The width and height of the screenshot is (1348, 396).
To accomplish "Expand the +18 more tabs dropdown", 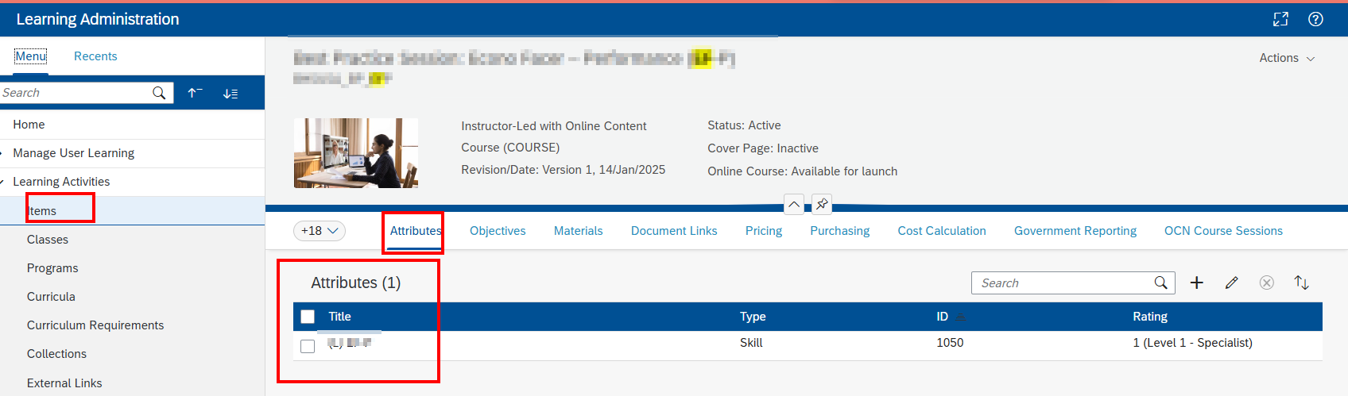I will click(320, 231).
